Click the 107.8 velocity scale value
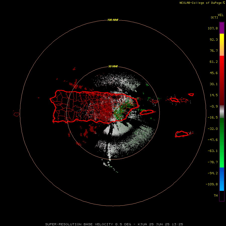 click(x=213, y=28)
